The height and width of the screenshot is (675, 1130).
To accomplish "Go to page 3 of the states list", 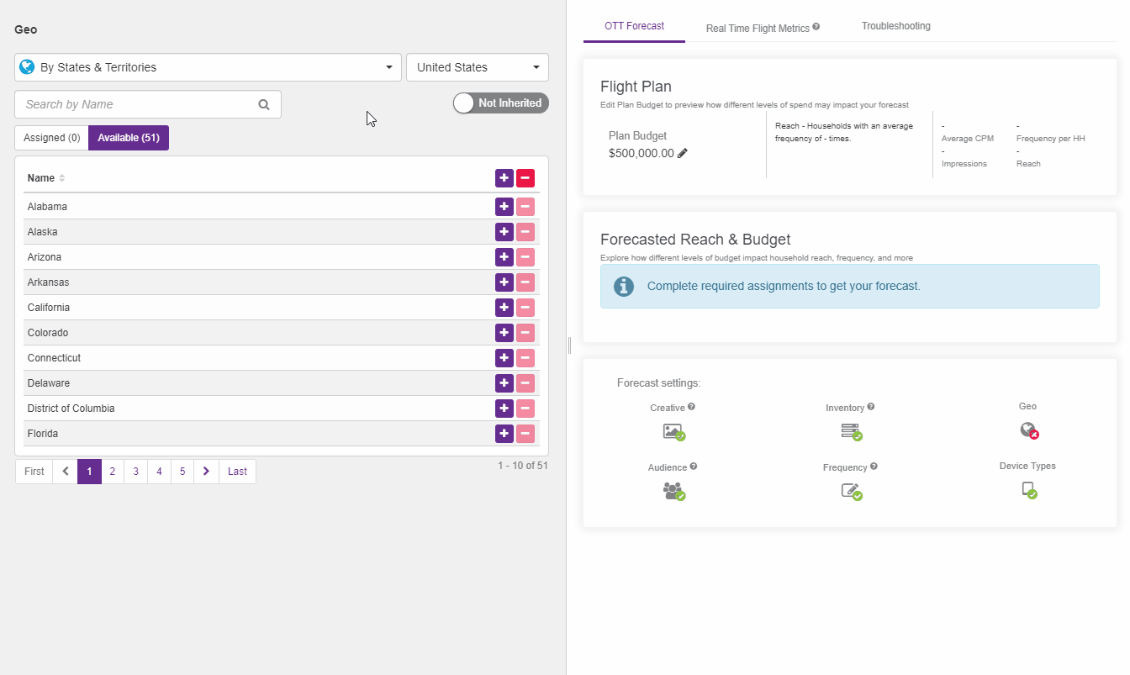I will (135, 471).
